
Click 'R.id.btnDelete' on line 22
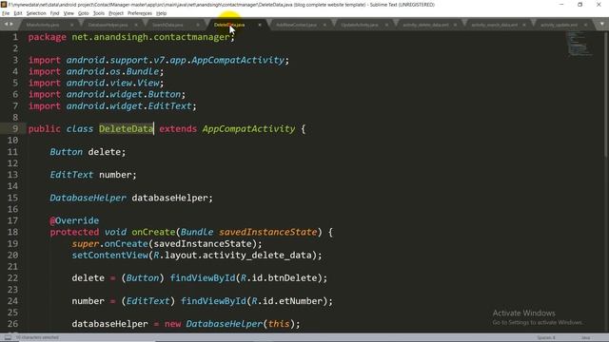click(x=279, y=278)
